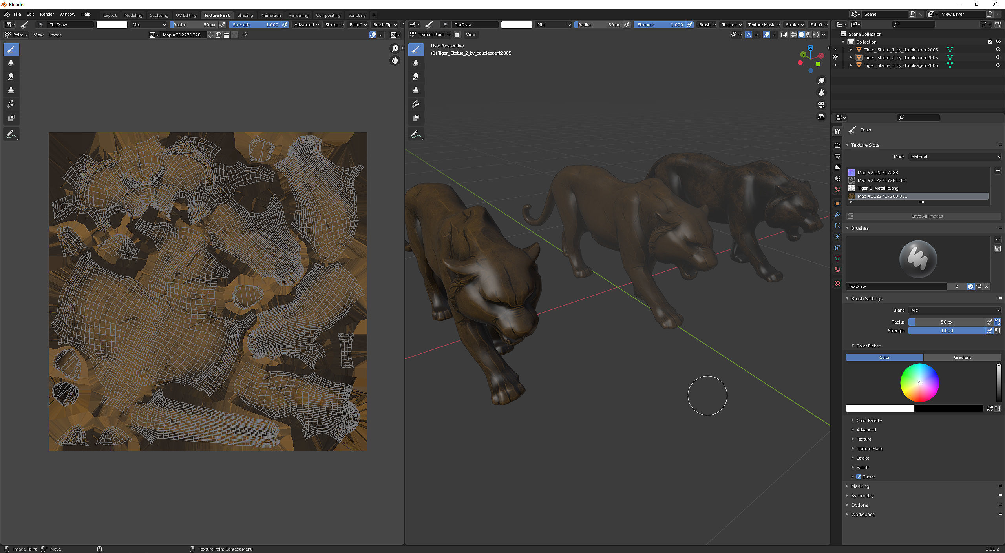Click the Save All Images button
The height and width of the screenshot is (553, 1005).
926,216
